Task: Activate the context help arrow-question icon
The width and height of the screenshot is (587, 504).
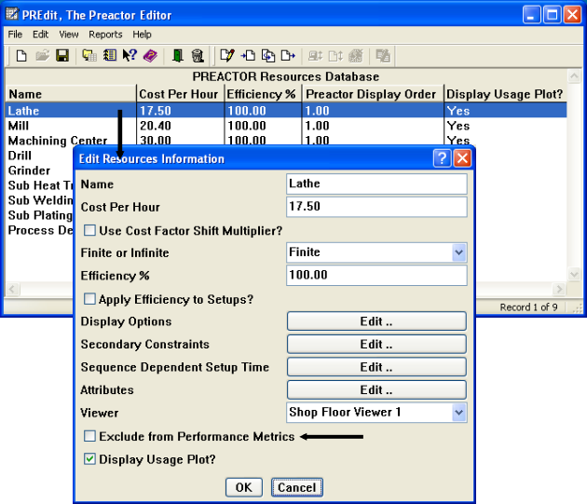Action: click(x=130, y=56)
